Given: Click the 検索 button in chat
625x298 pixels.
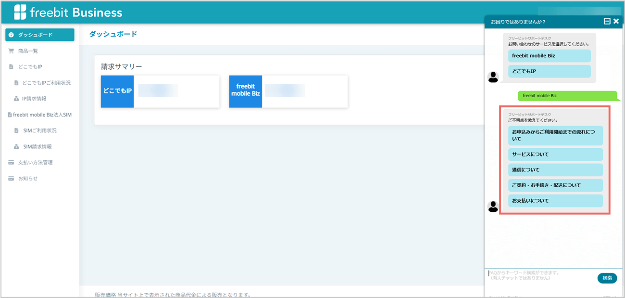Looking at the screenshot, I should (607, 278).
